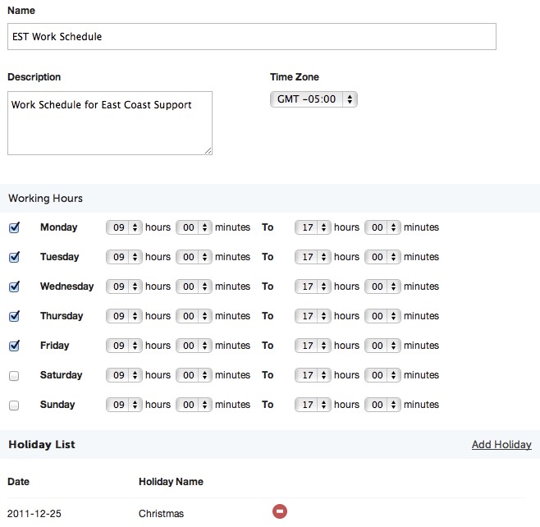Expand Wednesday end minutes dropdown
This screenshot has width=540, height=527.
[382, 286]
